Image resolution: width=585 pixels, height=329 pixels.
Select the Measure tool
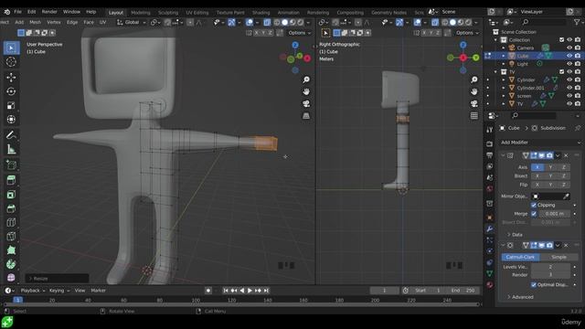tap(11, 149)
